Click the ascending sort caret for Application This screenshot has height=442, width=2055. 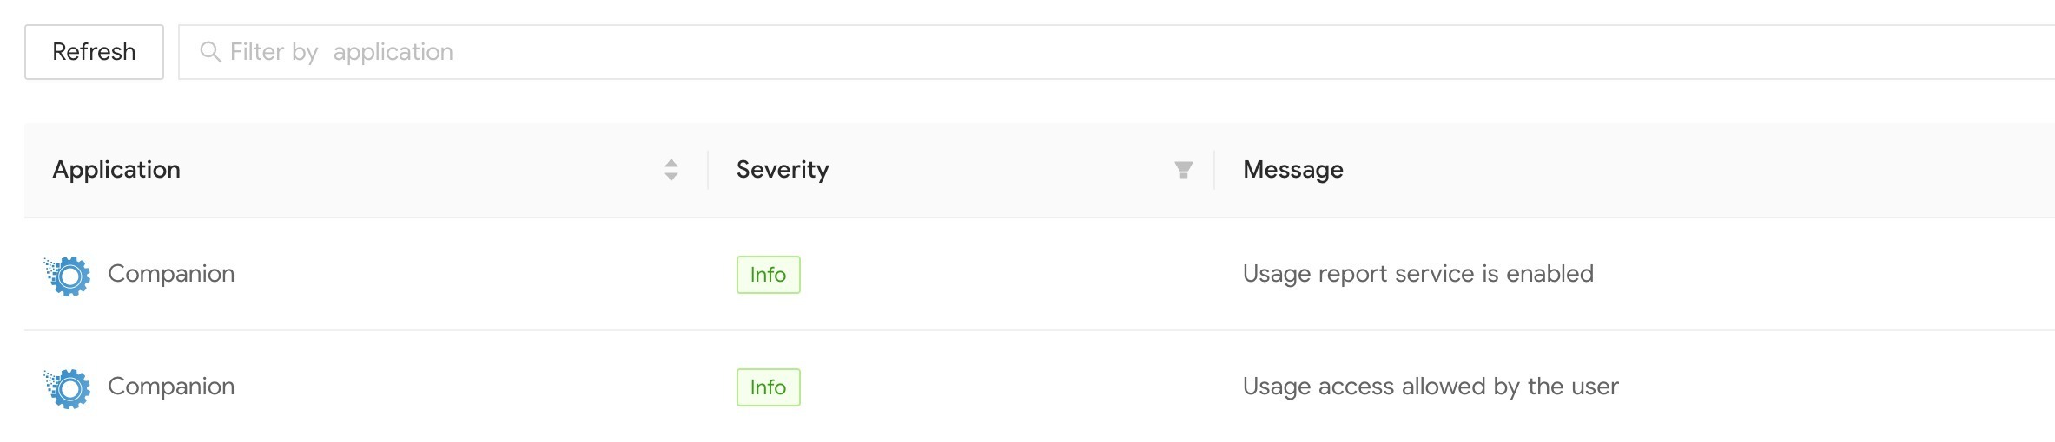[x=671, y=163]
